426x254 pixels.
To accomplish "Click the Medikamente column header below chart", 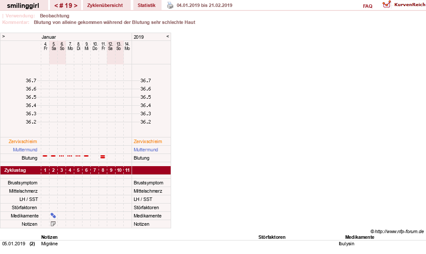I will 360,237.
